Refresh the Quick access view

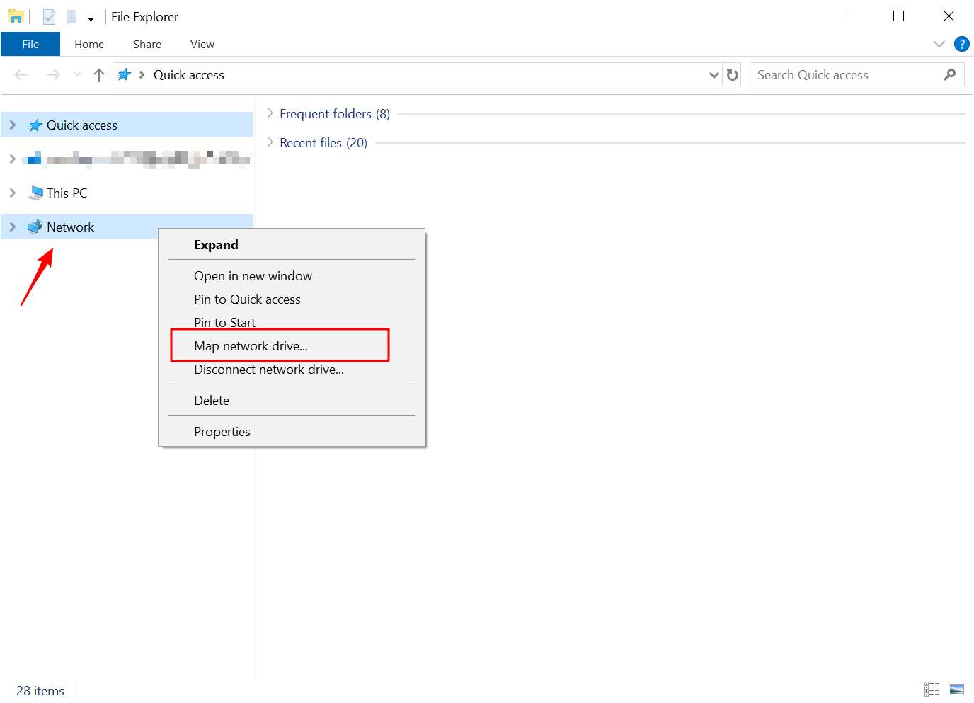coord(733,74)
